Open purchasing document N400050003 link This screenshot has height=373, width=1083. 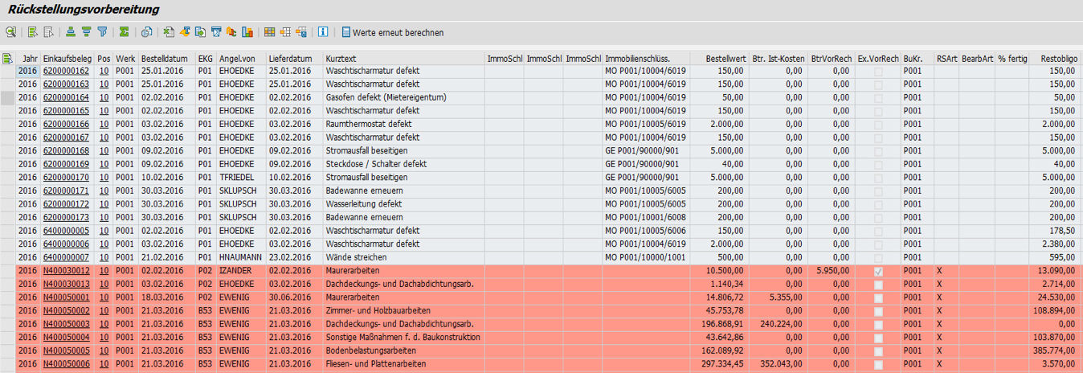click(66, 324)
